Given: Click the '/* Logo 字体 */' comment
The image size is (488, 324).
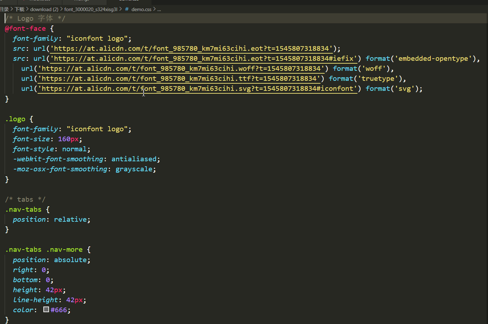Looking at the screenshot, I should click(x=35, y=19).
